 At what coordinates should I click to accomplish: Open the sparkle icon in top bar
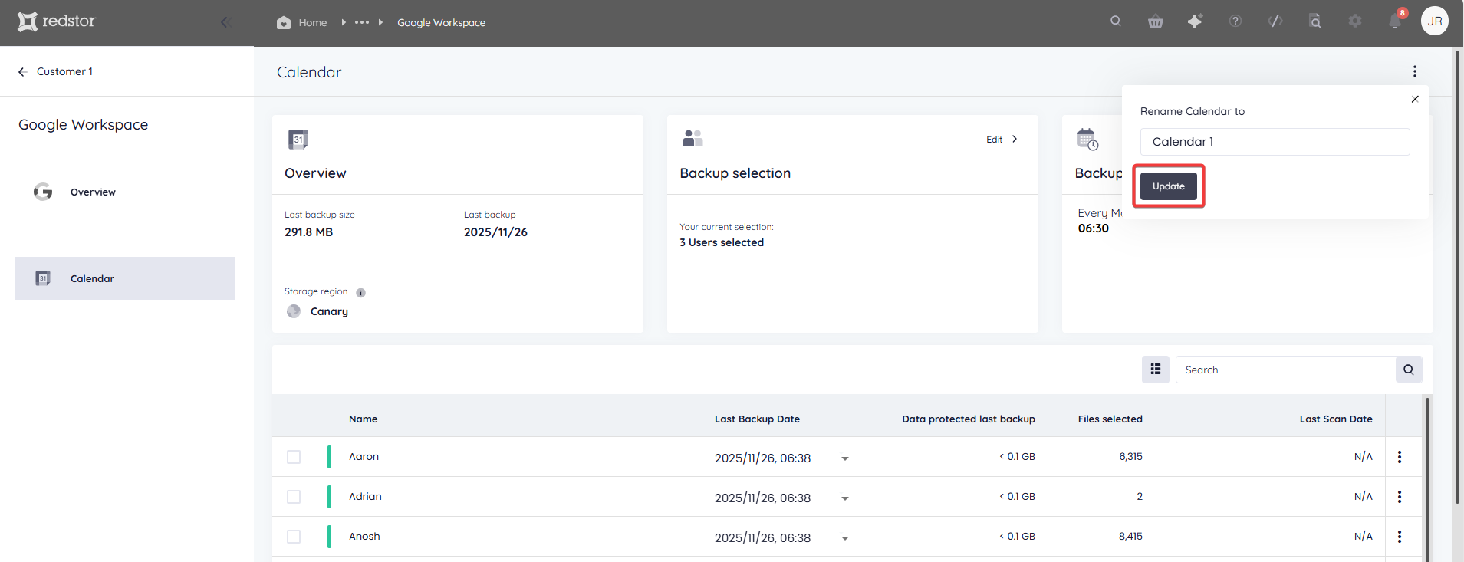tap(1195, 21)
